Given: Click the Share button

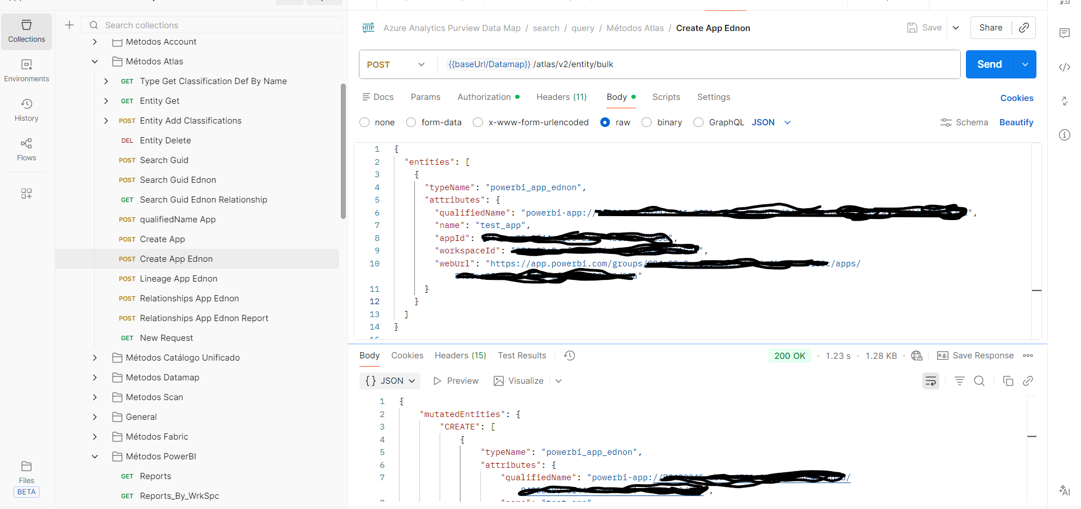Looking at the screenshot, I should coord(991,28).
